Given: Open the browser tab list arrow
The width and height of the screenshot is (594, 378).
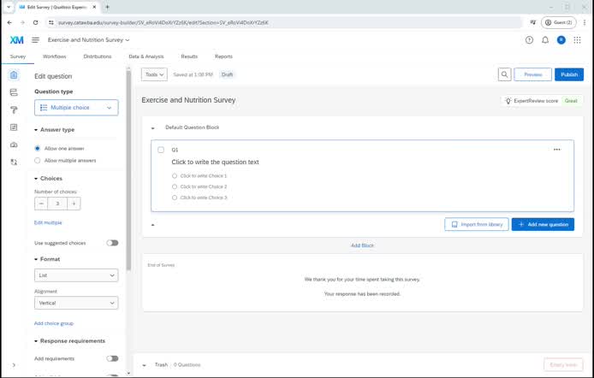Looking at the screenshot, I should 9,7.
